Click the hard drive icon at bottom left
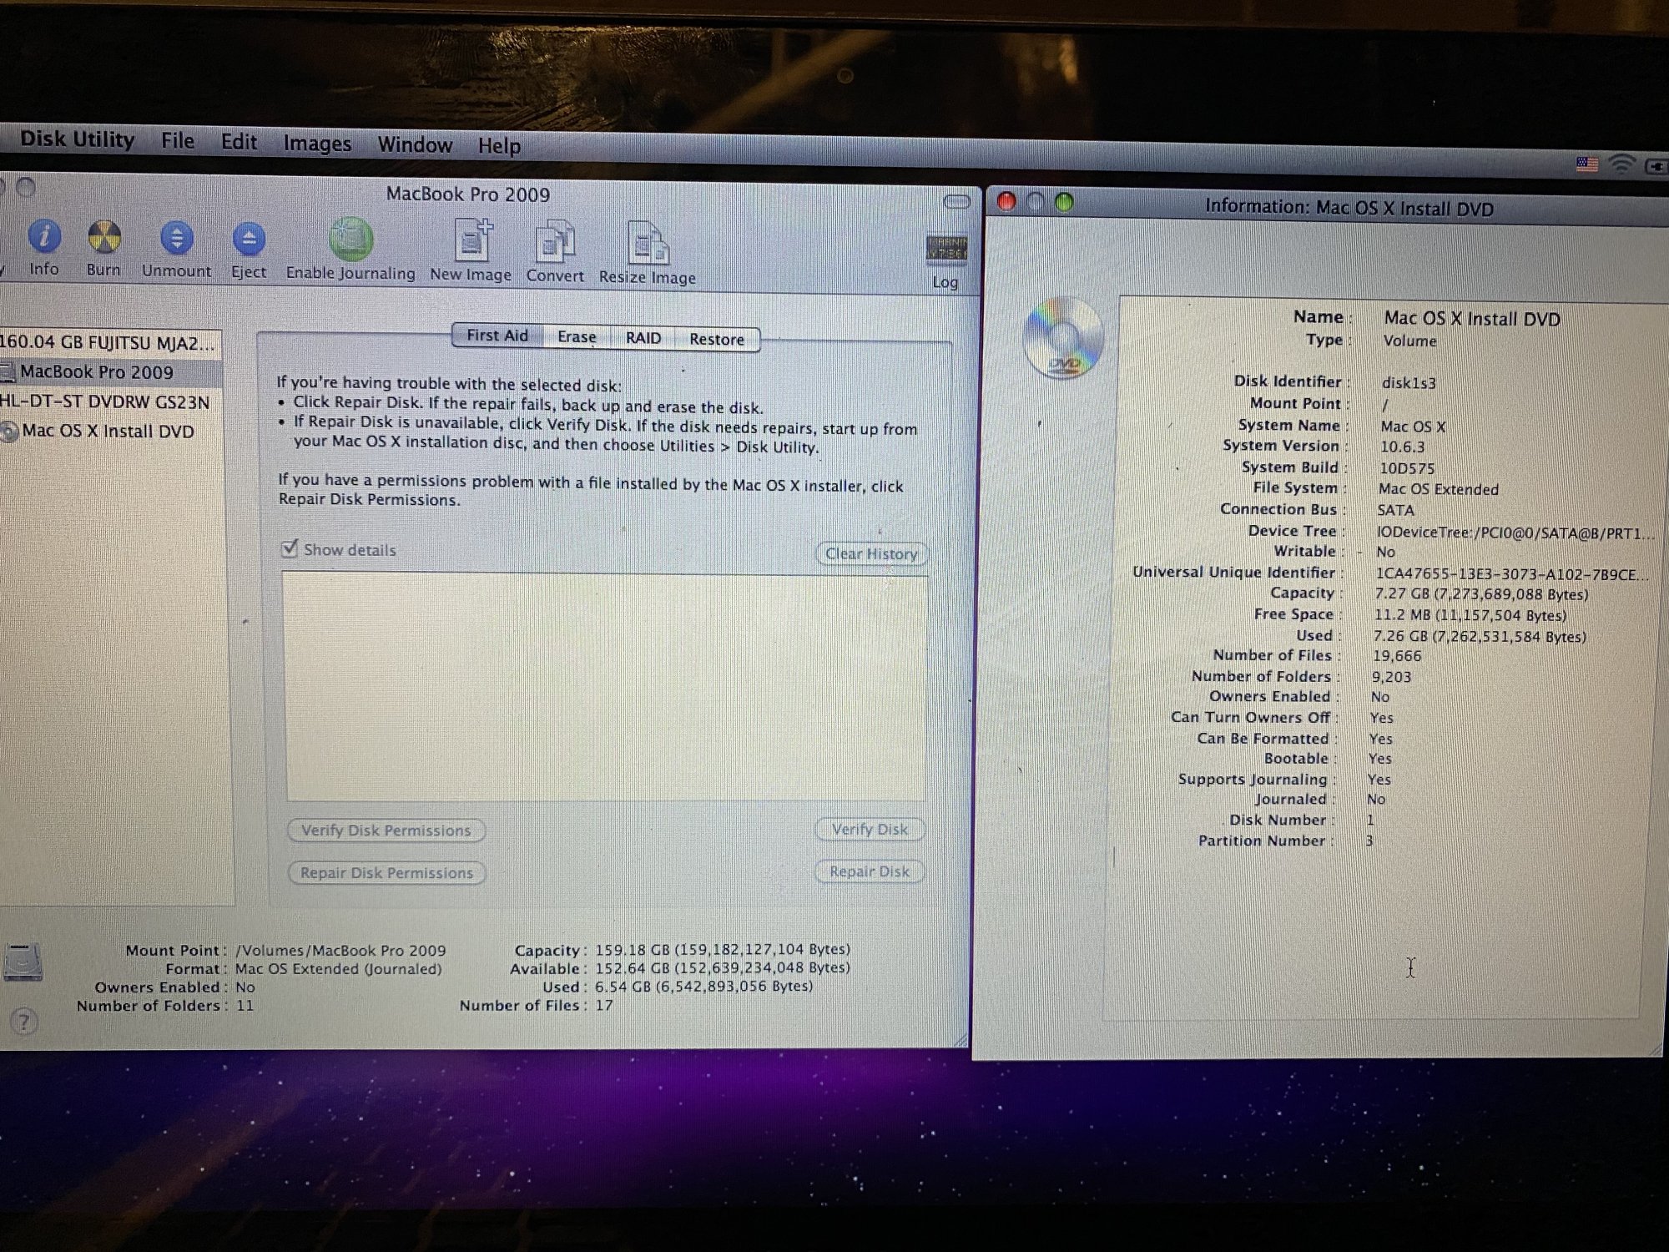The image size is (1669, 1252). [23, 962]
